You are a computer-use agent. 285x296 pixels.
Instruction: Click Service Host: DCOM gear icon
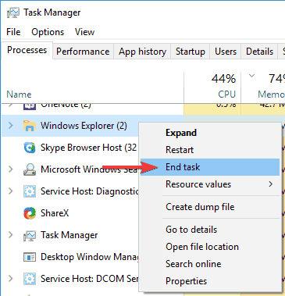[x=30, y=279]
